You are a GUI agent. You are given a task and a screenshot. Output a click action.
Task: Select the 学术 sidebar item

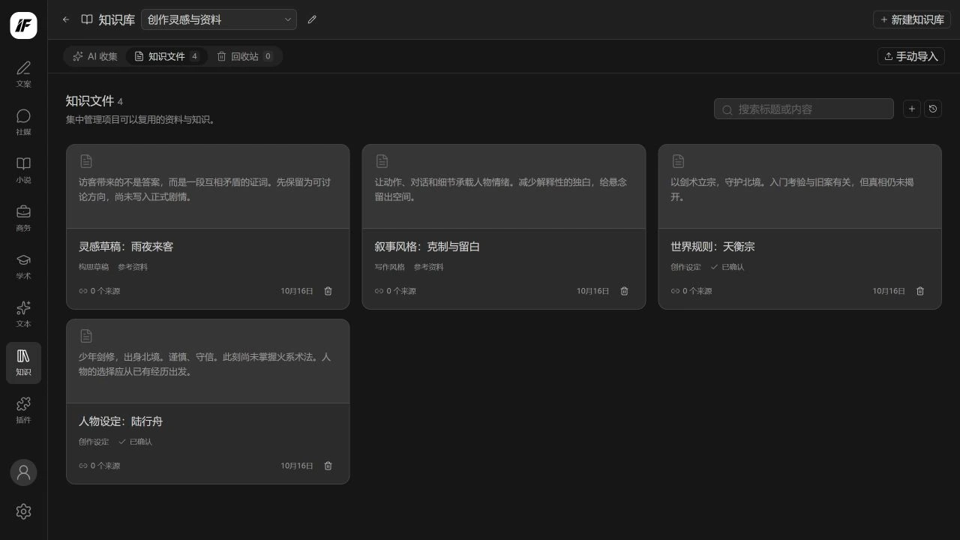click(x=23, y=266)
